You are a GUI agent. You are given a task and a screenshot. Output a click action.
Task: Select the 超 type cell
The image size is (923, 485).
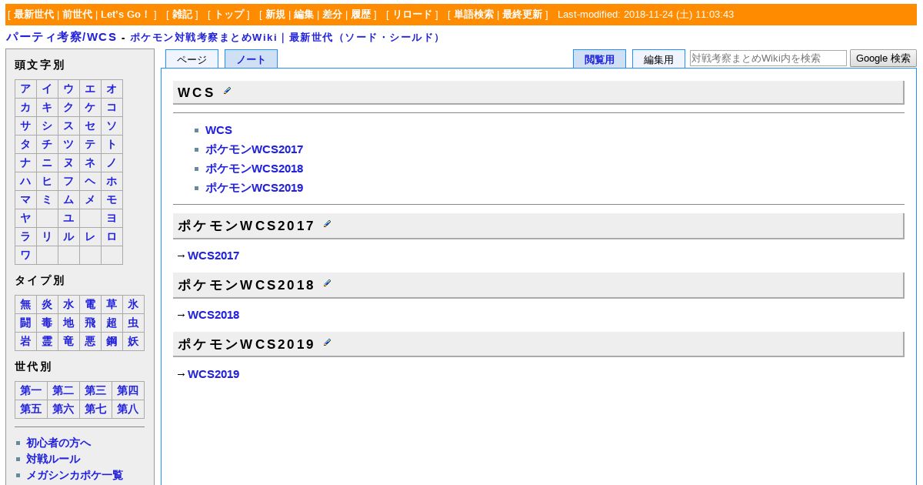coord(112,323)
